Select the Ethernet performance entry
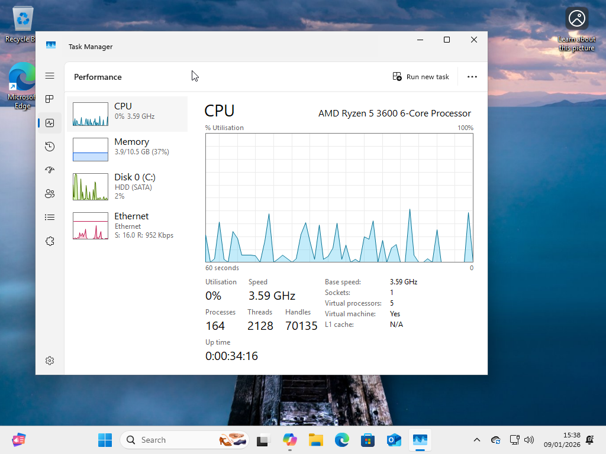Viewport: 606px width, 454px height. [x=127, y=226]
